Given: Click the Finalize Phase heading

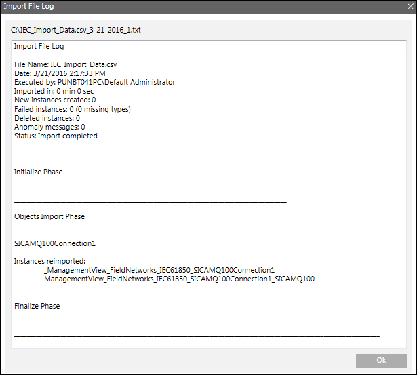Looking at the screenshot, I should click(37, 306).
